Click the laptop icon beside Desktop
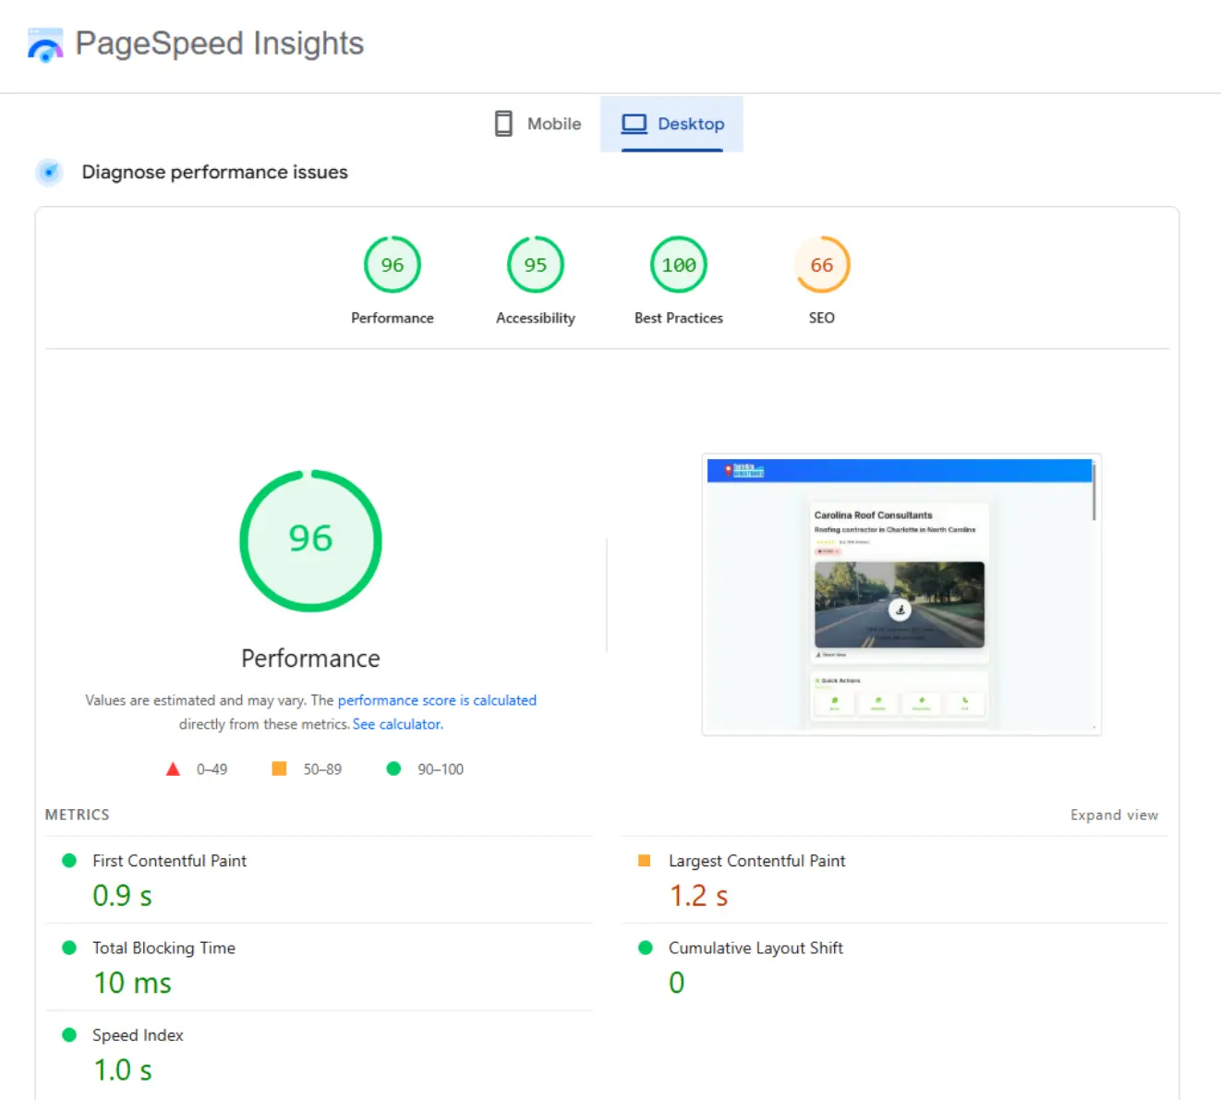Image resolution: width=1221 pixels, height=1100 pixels. coord(634,123)
